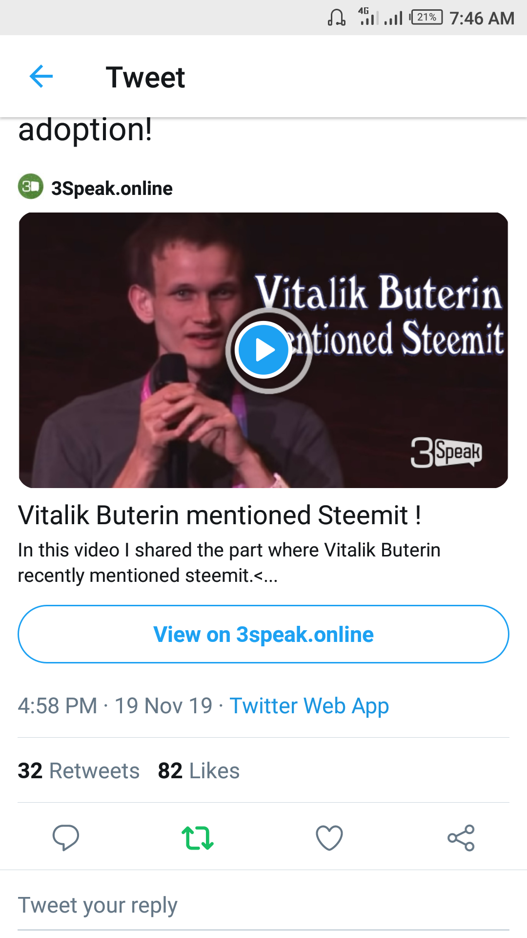Viewport: 527px width, 938px height.
Task: Tap the 4G signal strength icon
Action: 368,17
